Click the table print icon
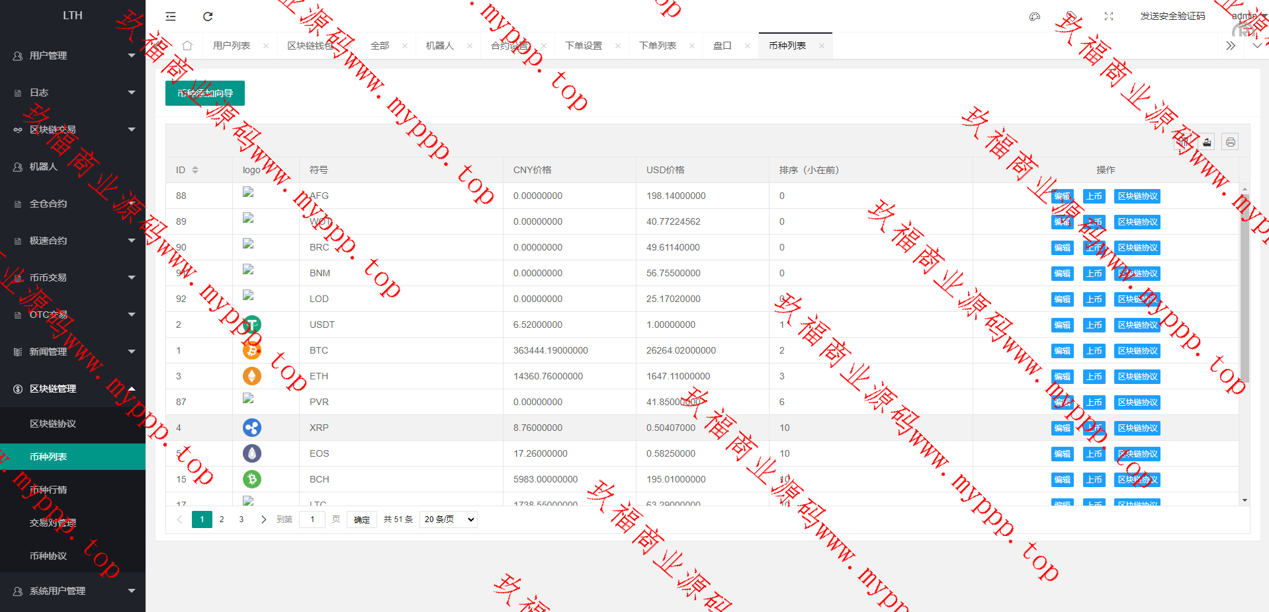 point(1230,142)
